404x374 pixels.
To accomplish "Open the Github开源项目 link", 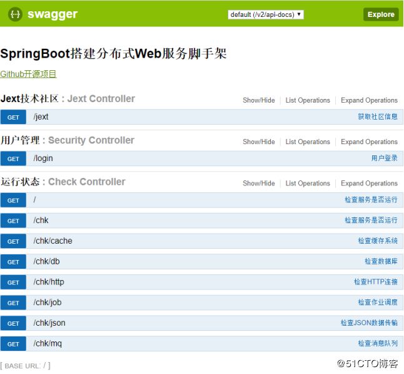I will (x=28, y=74).
